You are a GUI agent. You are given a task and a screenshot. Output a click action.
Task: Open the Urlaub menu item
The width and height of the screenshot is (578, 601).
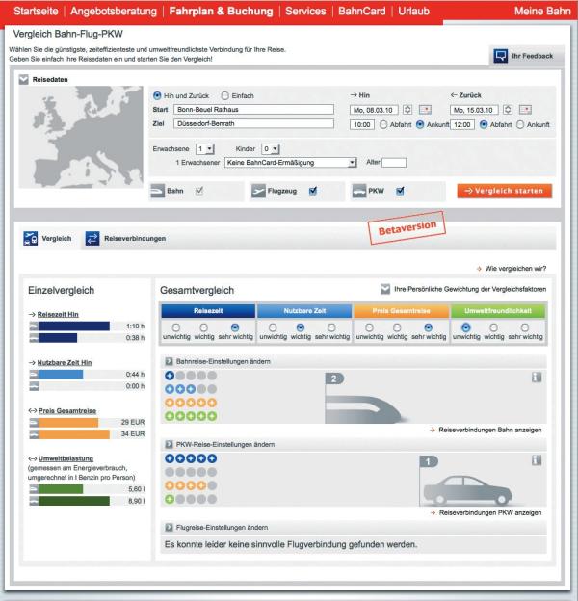point(413,12)
